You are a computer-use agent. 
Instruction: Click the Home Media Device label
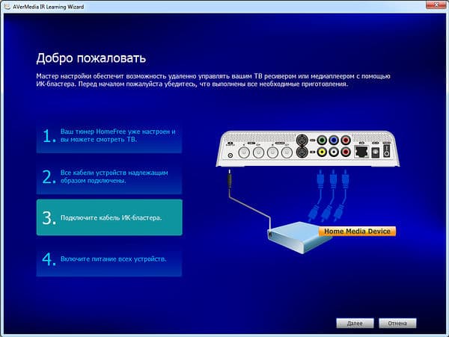pos(357,231)
